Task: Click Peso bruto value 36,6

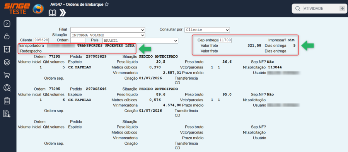Action: (227, 62)
